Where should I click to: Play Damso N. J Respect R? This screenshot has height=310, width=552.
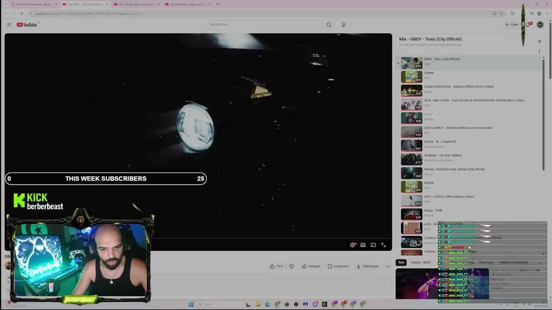469,146
